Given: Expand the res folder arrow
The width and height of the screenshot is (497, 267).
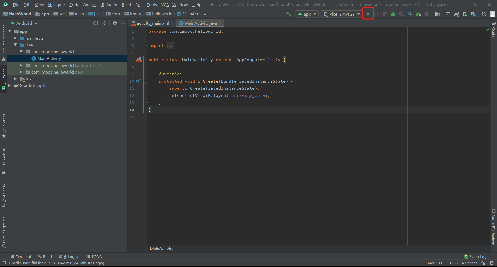Looking at the screenshot, I should tap(15, 79).
